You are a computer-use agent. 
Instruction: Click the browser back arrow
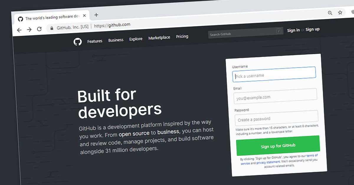(19, 30)
